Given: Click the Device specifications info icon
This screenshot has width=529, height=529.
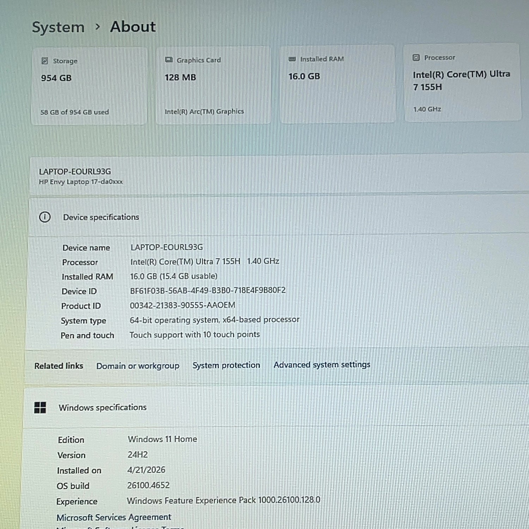Looking at the screenshot, I should (x=45, y=217).
